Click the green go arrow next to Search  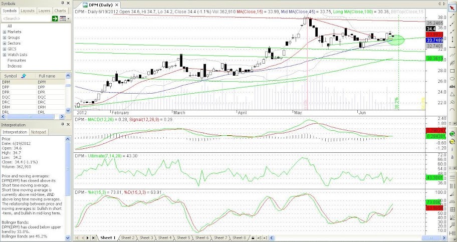click(55, 19)
